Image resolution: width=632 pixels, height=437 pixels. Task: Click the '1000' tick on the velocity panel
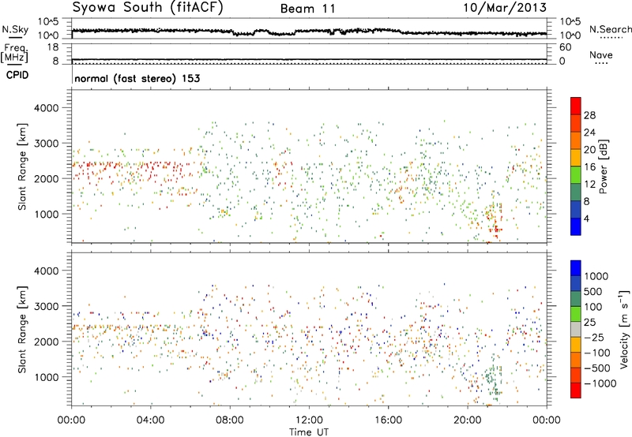coord(47,377)
